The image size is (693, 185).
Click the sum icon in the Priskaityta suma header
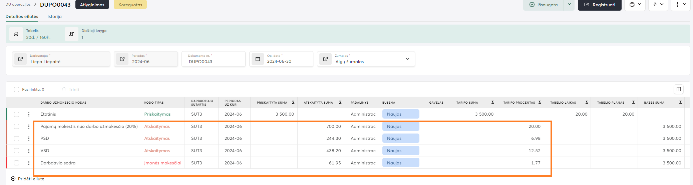293,103
